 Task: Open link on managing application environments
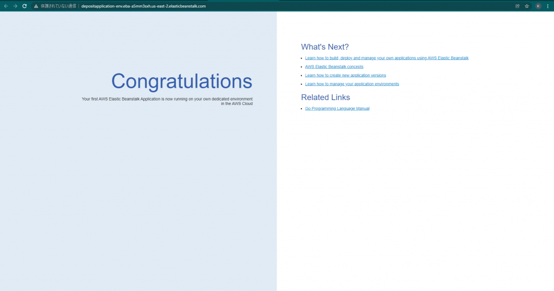pyautogui.click(x=352, y=84)
